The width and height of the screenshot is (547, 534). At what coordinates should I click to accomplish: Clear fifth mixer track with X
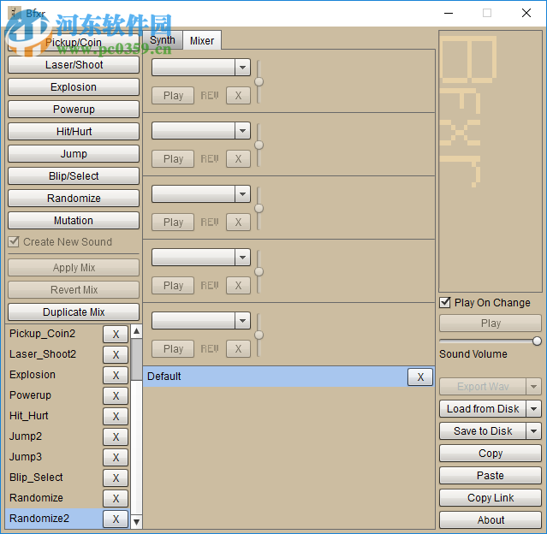click(238, 349)
